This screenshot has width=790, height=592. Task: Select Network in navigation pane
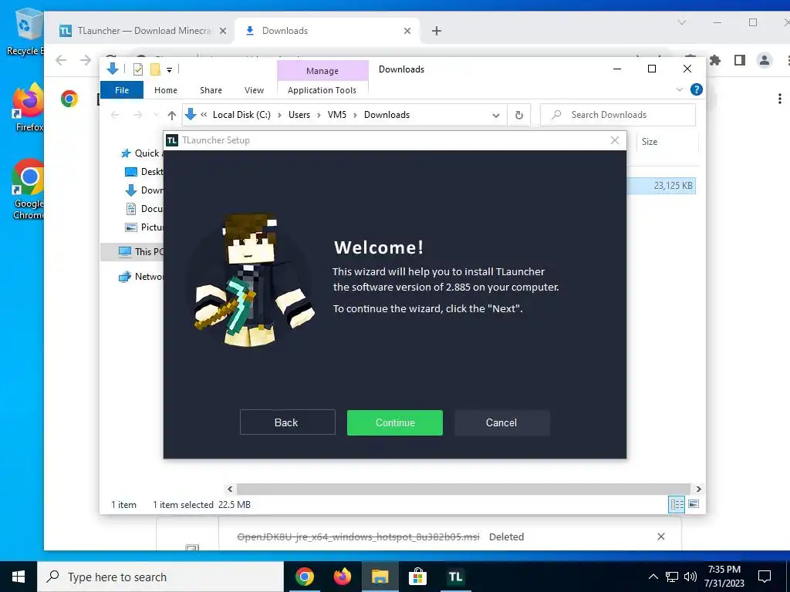[141, 277]
